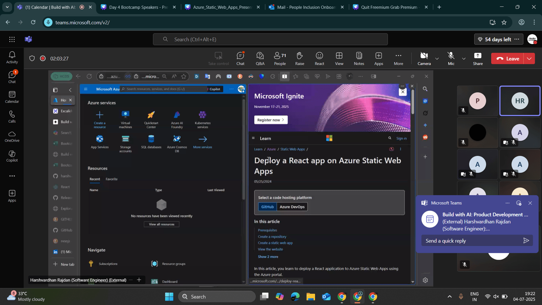Viewport: 542px width, 305px height.
Task: Show the People participants list
Action: click(x=280, y=59)
